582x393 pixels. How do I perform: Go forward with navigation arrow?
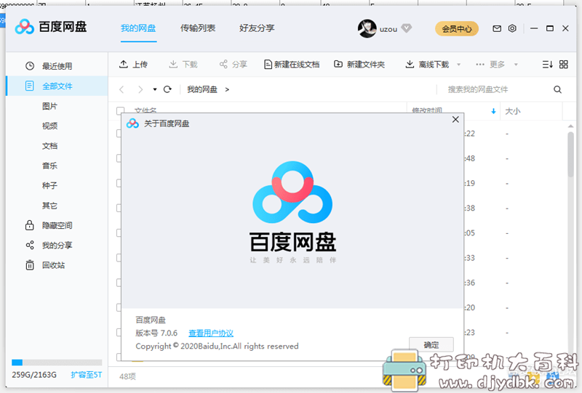[140, 89]
